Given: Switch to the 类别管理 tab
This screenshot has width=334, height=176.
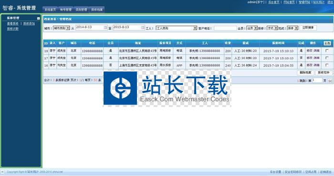Looking at the screenshot, I should point(81,10).
